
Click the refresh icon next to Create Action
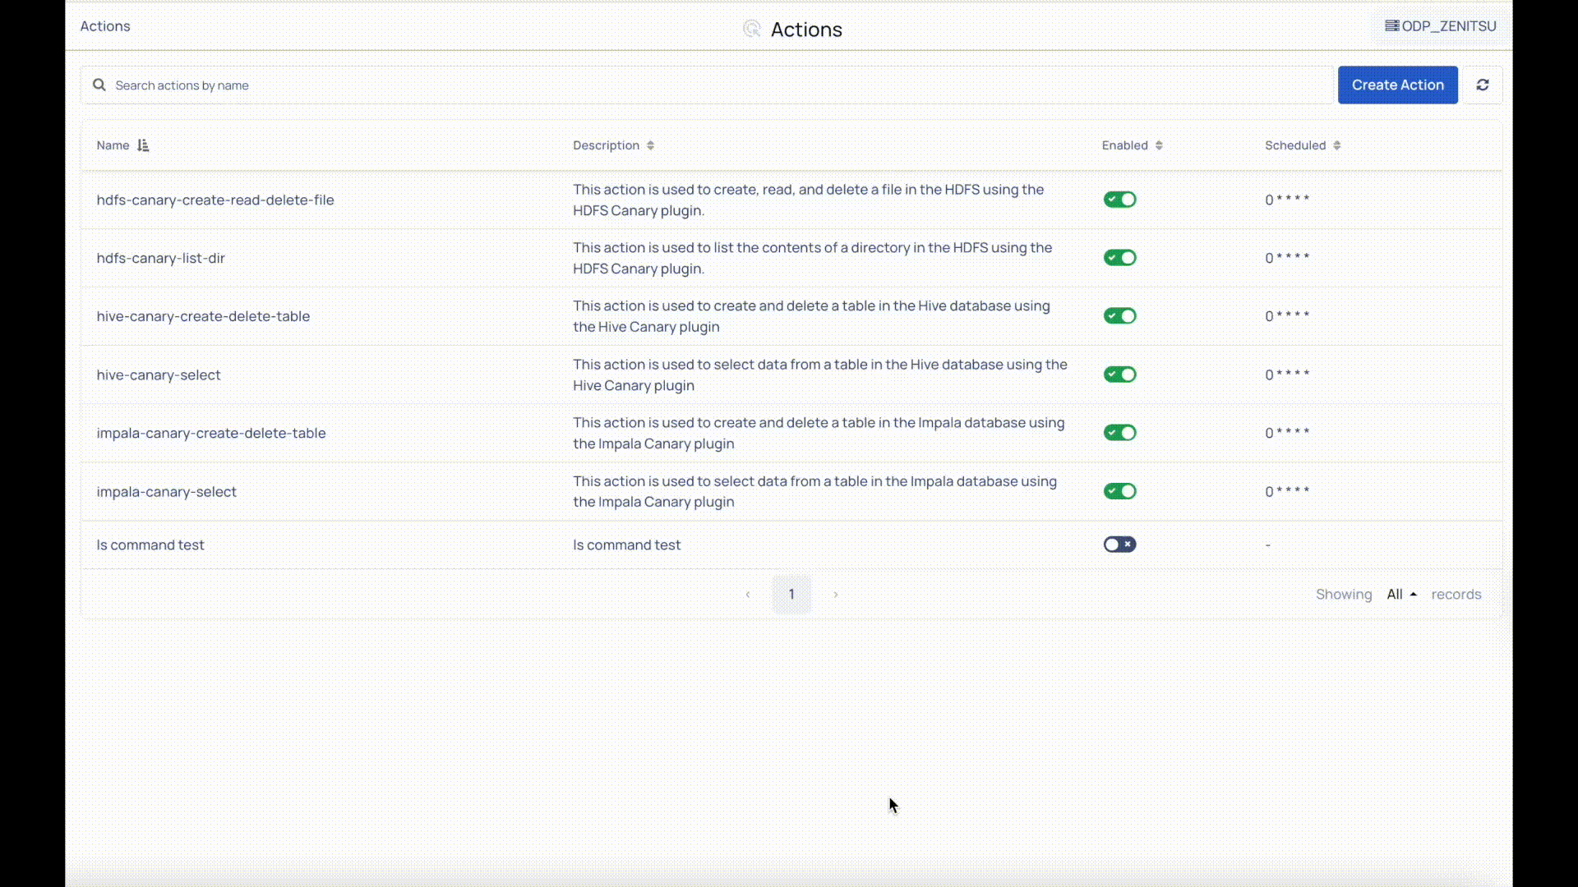[1483, 85]
